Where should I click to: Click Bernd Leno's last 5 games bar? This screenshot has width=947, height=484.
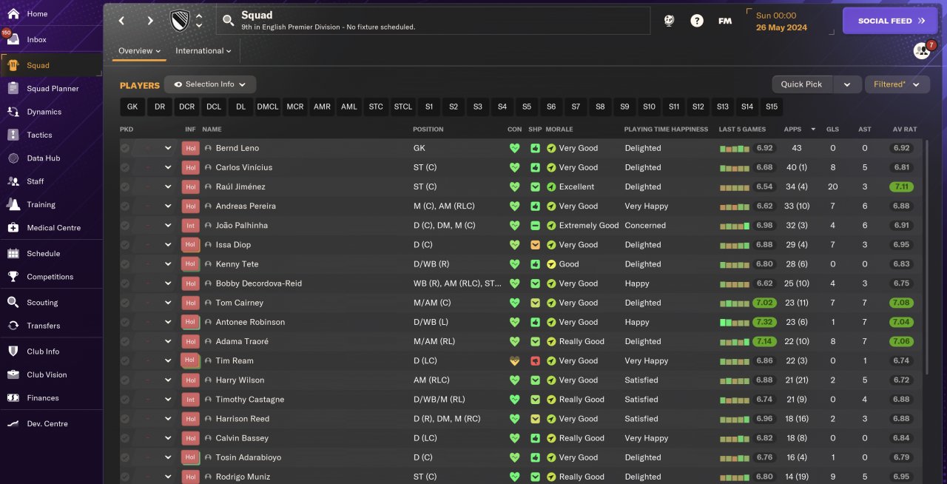(735, 148)
